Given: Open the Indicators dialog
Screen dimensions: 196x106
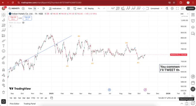Looking at the screenshot, I should point(55,8).
